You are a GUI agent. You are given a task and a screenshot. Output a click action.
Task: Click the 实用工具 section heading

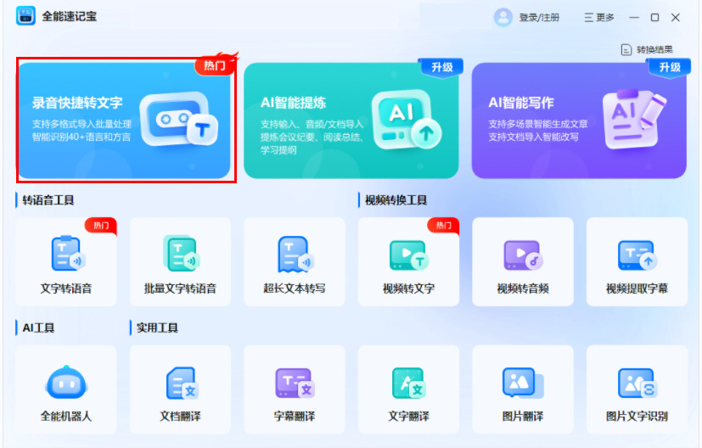tap(157, 328)
